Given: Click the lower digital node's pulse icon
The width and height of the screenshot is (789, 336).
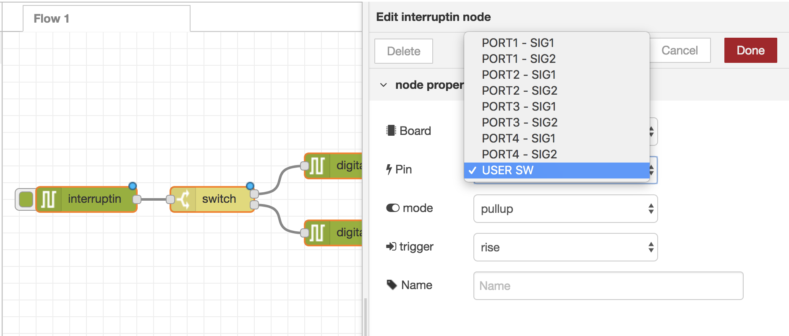Looking at the screenshot, I should pos(317,233).
